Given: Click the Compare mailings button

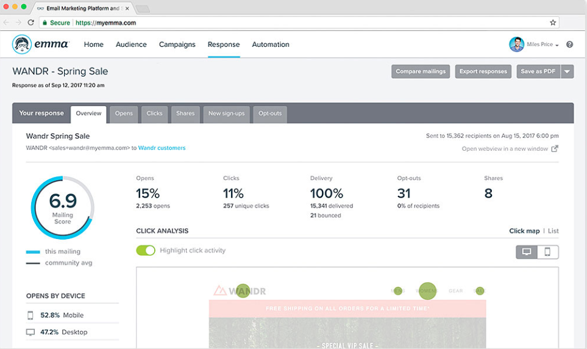Looking at the screenshot, I should (421, 72).
